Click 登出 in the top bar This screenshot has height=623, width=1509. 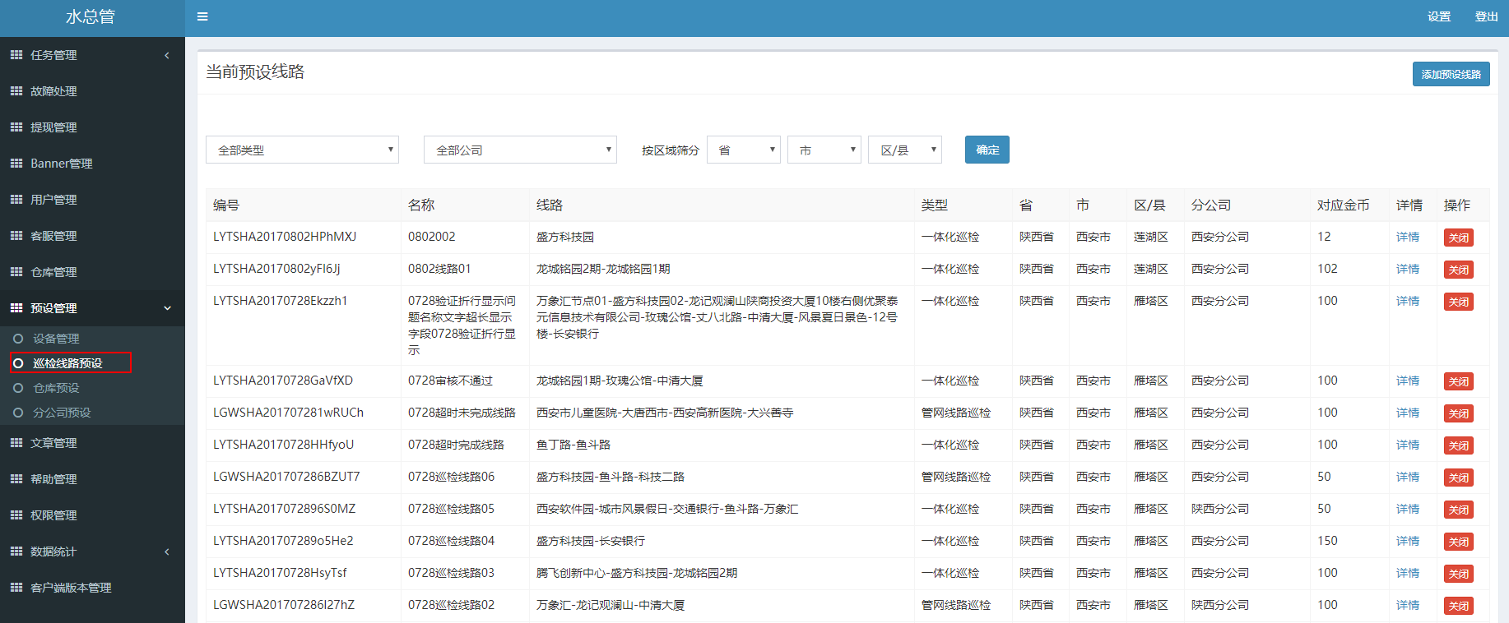coord(1486,16)
